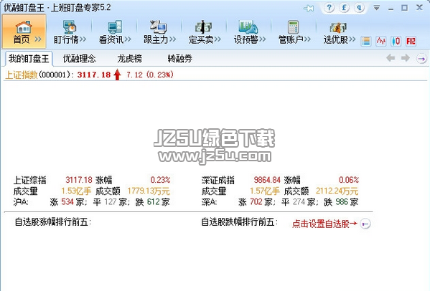Click the F12 toolbar icon

click(411, 42)
